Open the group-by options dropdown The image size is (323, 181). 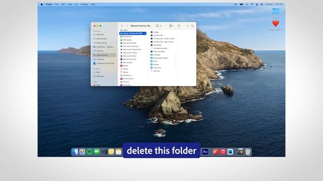(172, 26)
